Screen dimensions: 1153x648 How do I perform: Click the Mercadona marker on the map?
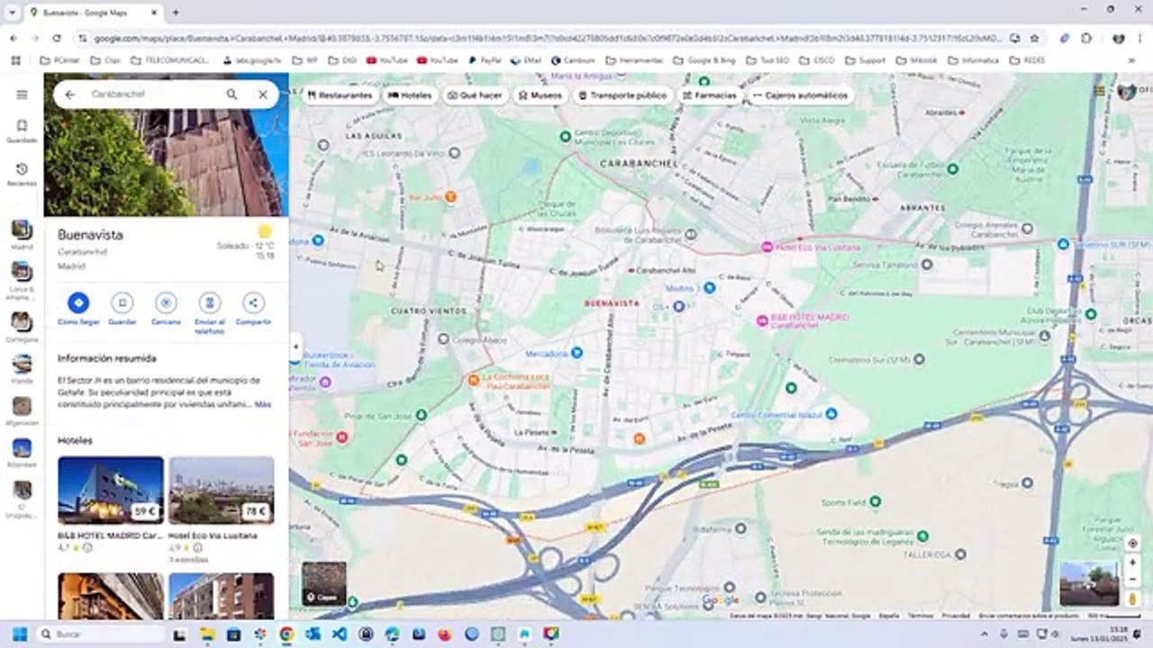coord(577,353)
